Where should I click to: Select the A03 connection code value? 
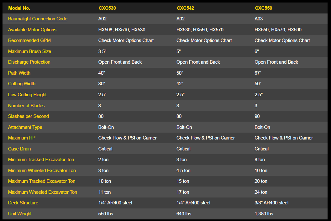point(259,19)
